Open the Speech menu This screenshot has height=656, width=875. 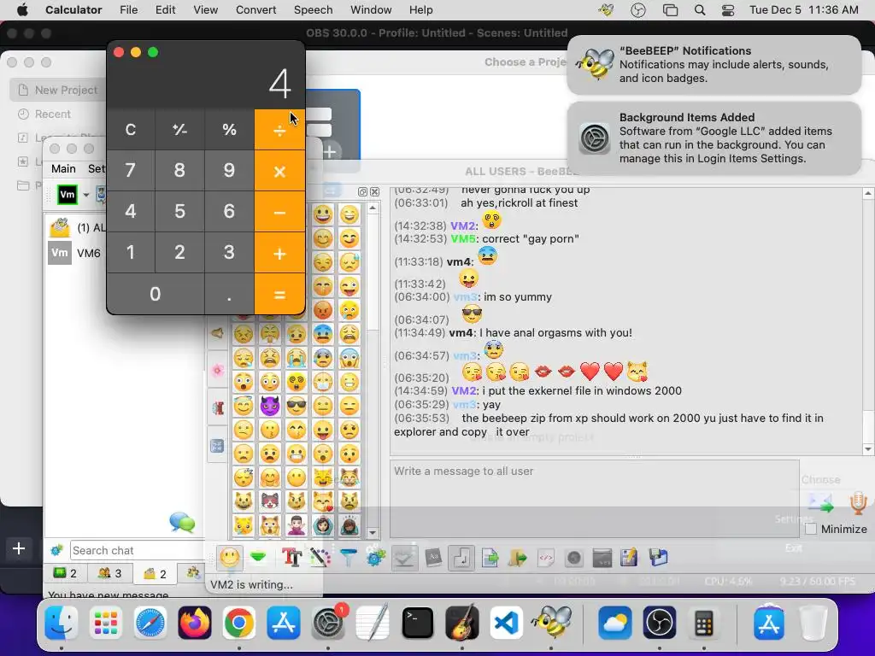(313, 10)
